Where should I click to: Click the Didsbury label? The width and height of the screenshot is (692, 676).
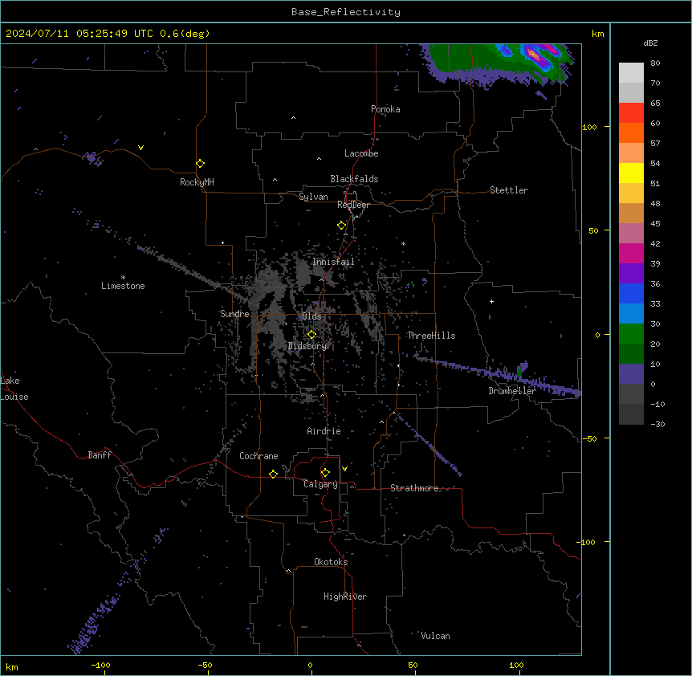307,346
